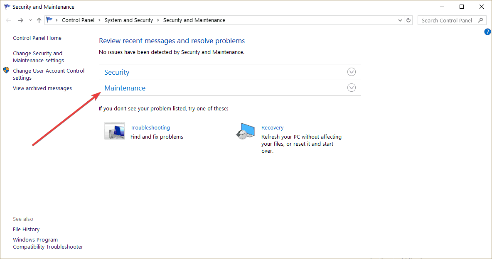Select Control Panel breadcrumb

point(78,20)
